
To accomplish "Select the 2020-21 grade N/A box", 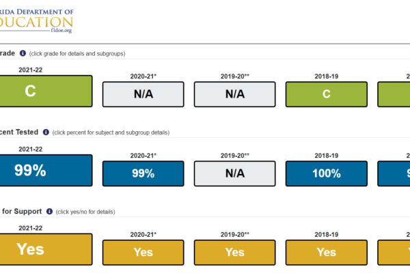I will tap(143, 94).
